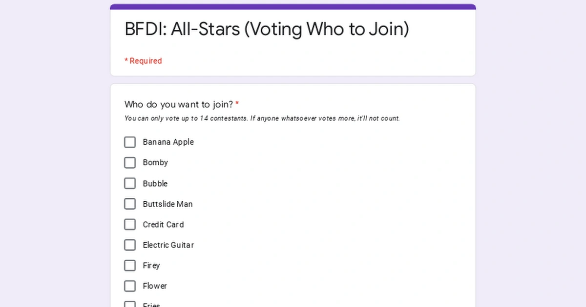
Task: Check the partially visible Fries checkbox
Action: 129,304
